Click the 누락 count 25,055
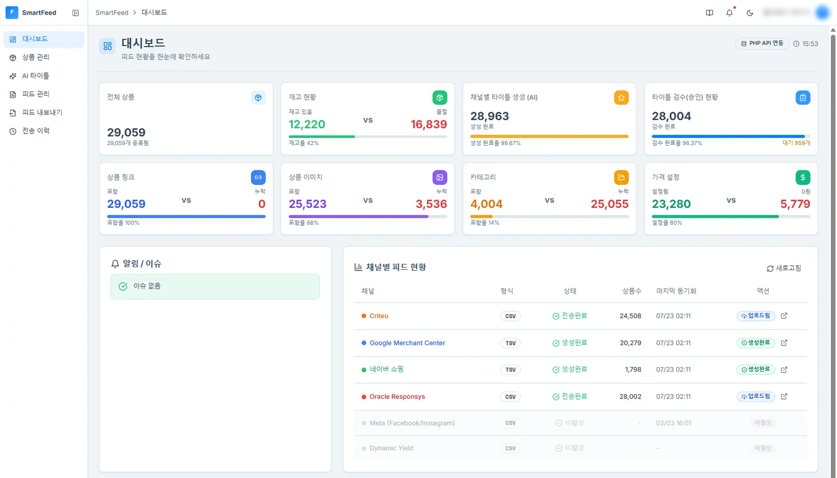The image size is (837, 478). coord(609,204)
